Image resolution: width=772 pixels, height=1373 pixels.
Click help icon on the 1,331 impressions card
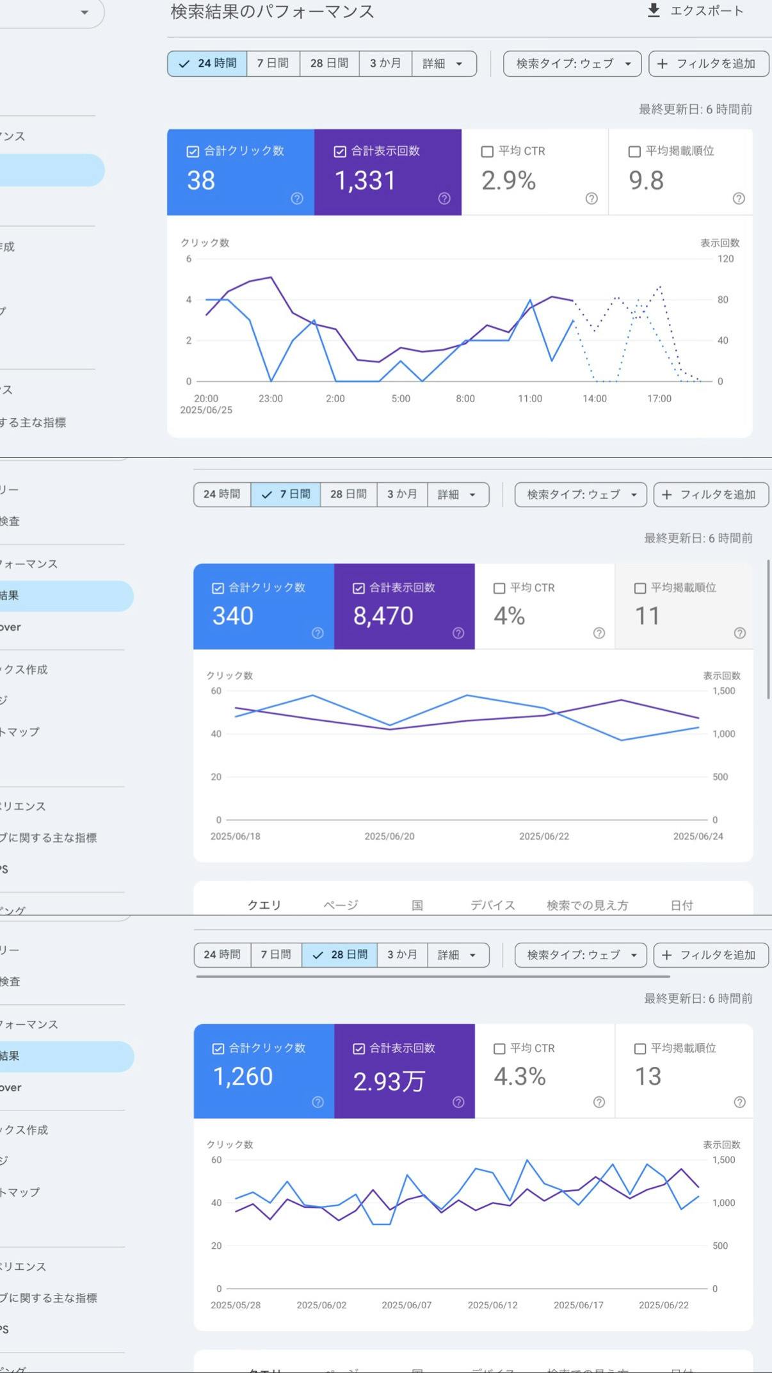(x=444, y=199)
